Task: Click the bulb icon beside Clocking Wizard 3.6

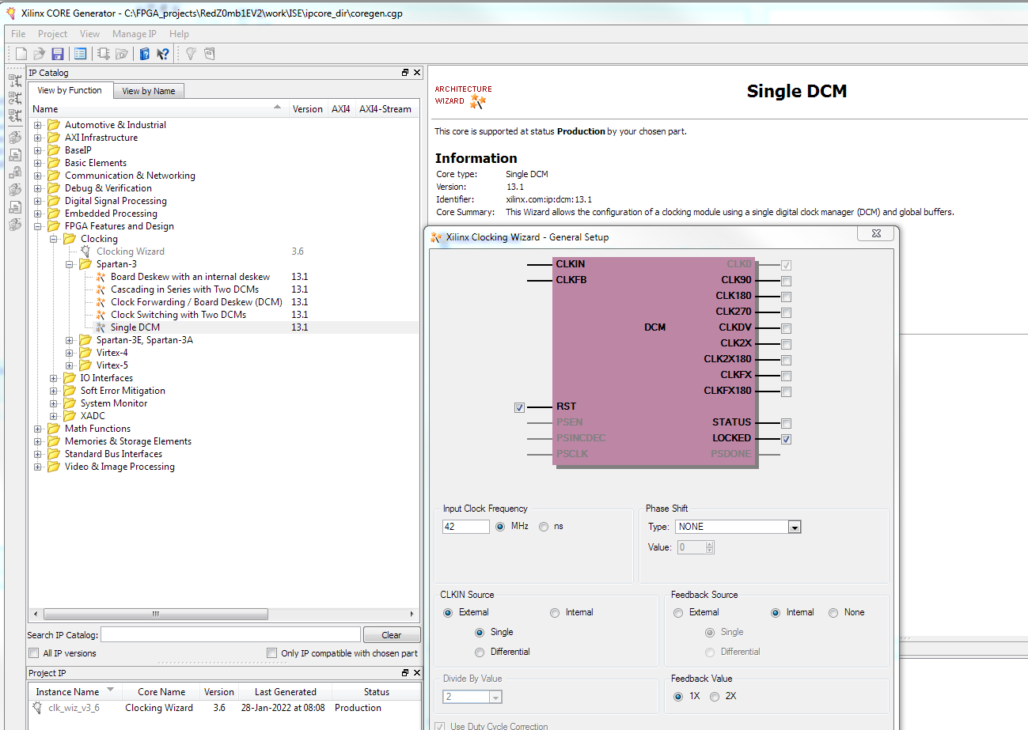Action: point(85,252)
